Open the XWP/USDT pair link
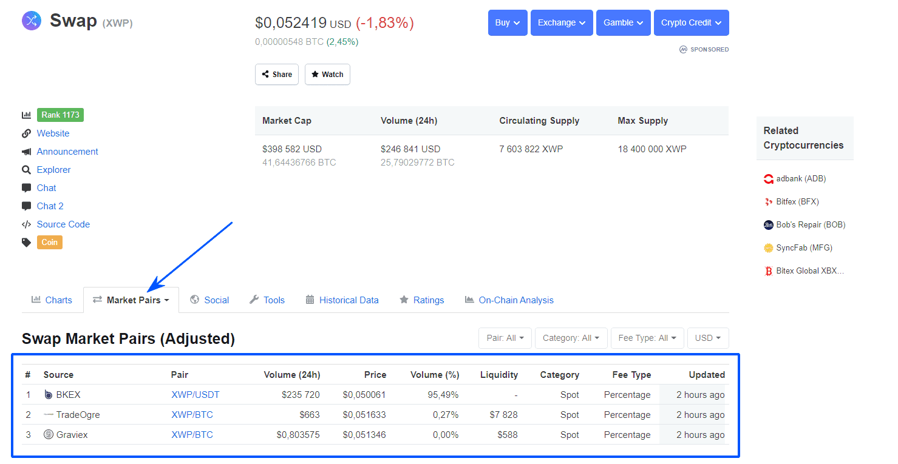 tap(196, 395)
